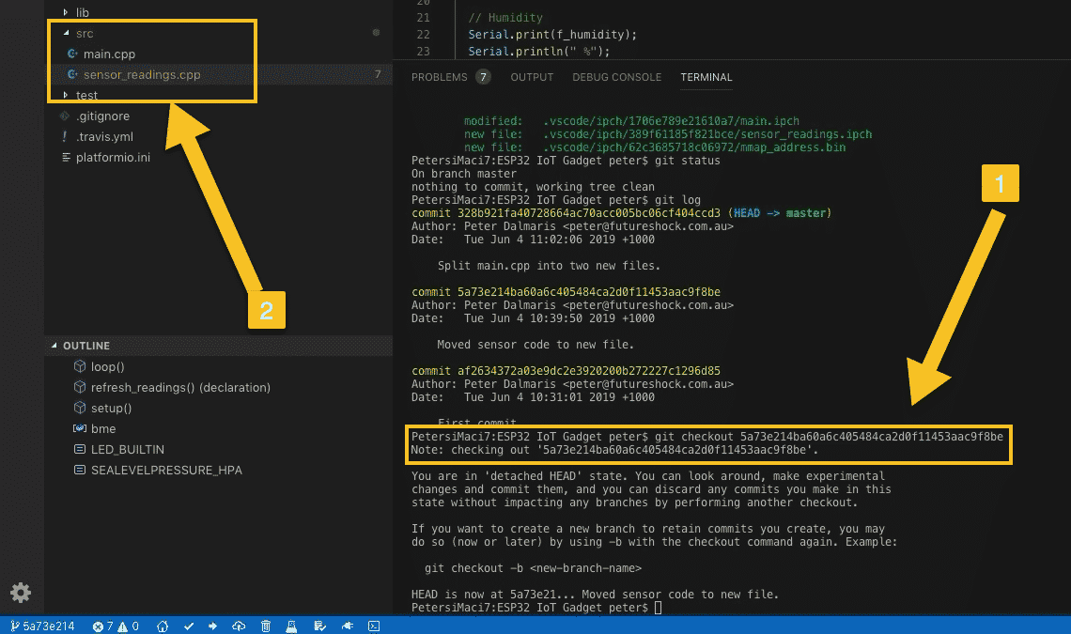Image resolution: width=1071 pixels, height=634 pixels.
Task: Select the TERMINAL tab
Action: (x=706, y=77)
